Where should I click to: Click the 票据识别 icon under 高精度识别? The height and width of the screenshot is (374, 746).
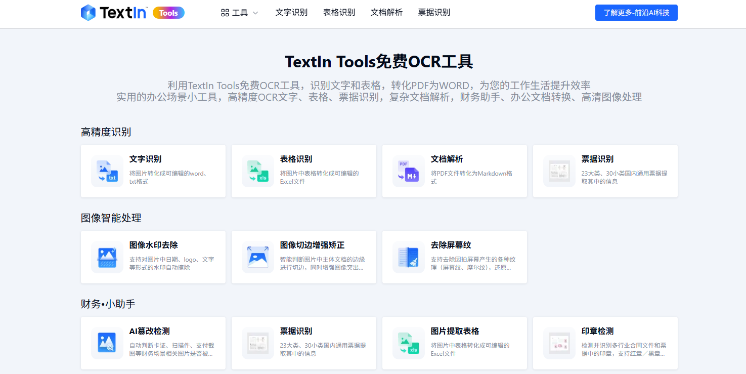pos(559,171)
